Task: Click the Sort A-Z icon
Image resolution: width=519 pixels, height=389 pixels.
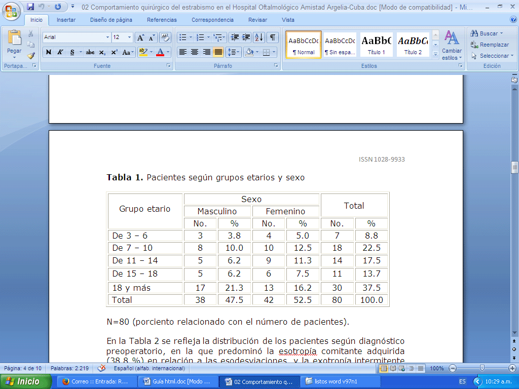Action: pos(258,37)
